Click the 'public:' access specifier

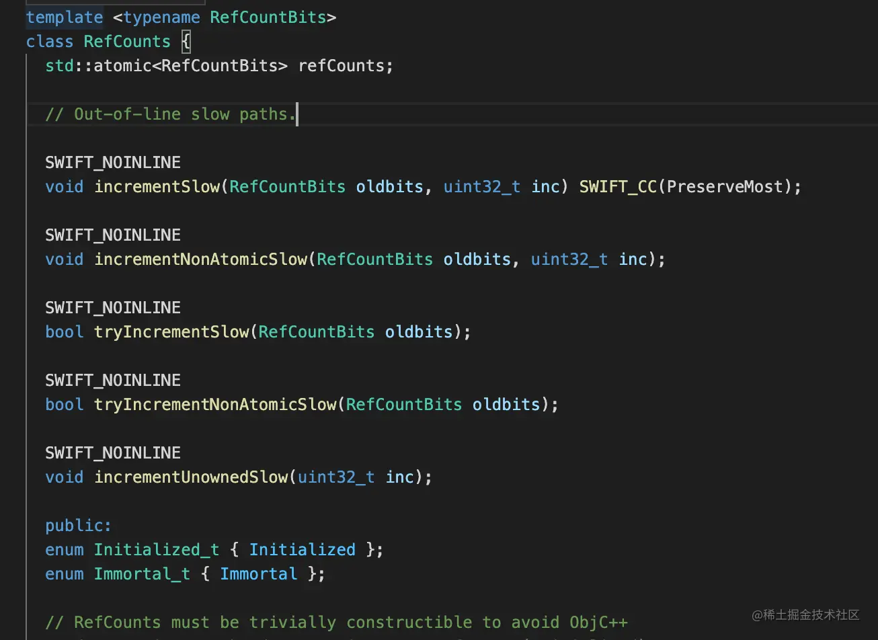pos(79,526)
